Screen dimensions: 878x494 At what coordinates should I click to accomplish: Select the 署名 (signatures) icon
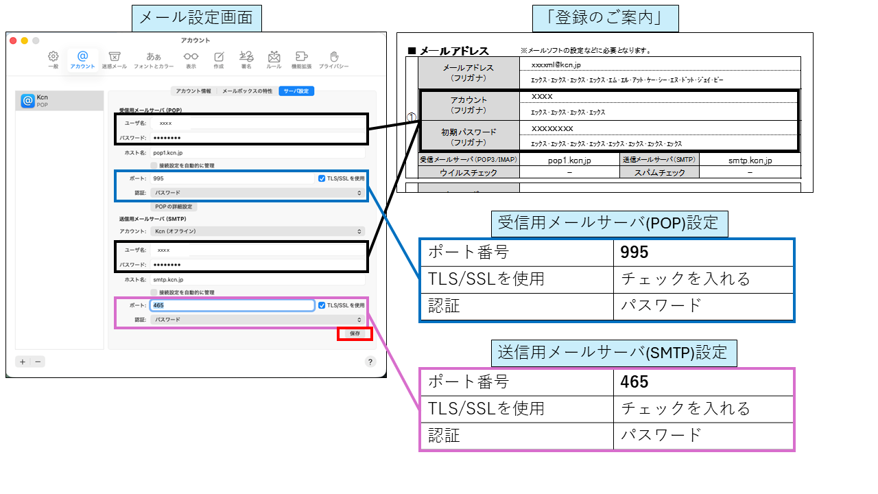click(246, 56)
